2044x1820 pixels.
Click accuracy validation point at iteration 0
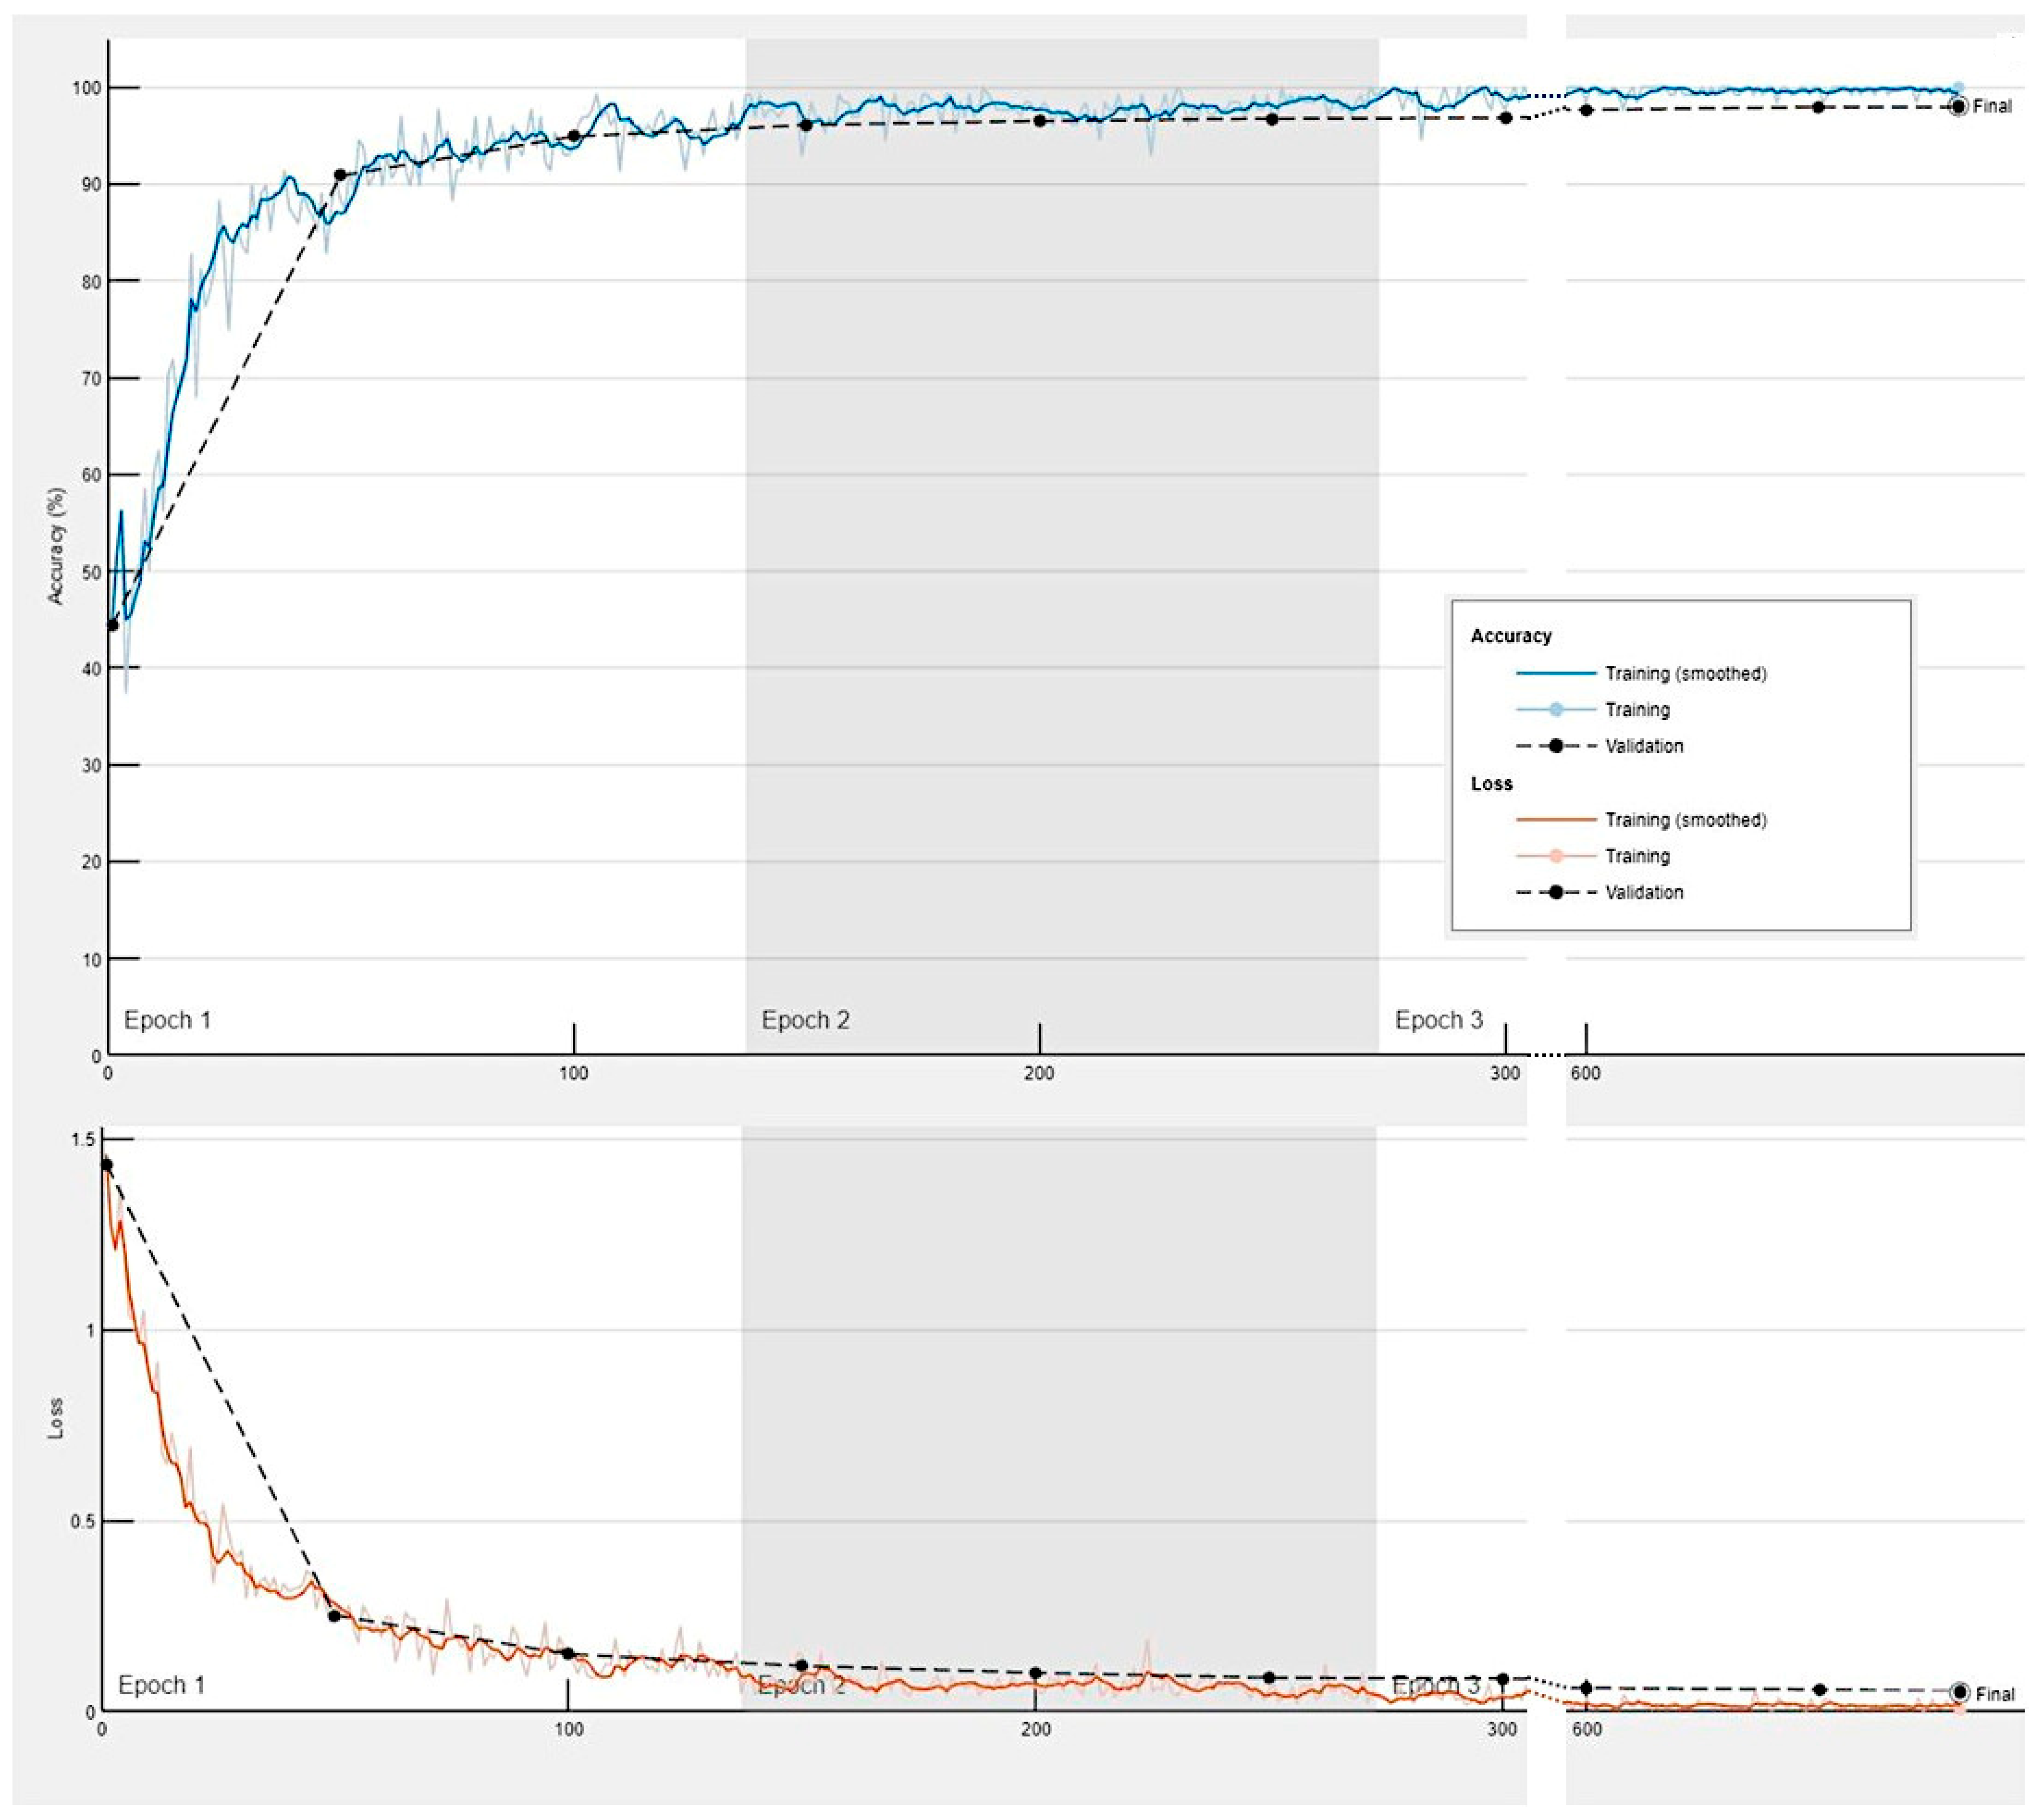pos(113,625)
